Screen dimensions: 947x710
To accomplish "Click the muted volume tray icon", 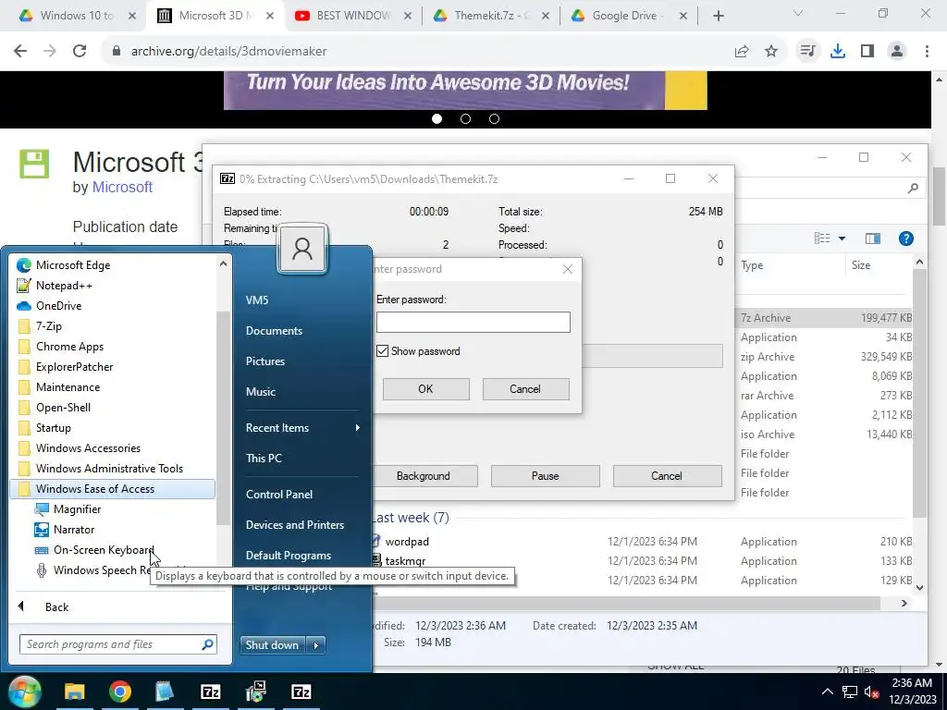I will coord(871,692).
